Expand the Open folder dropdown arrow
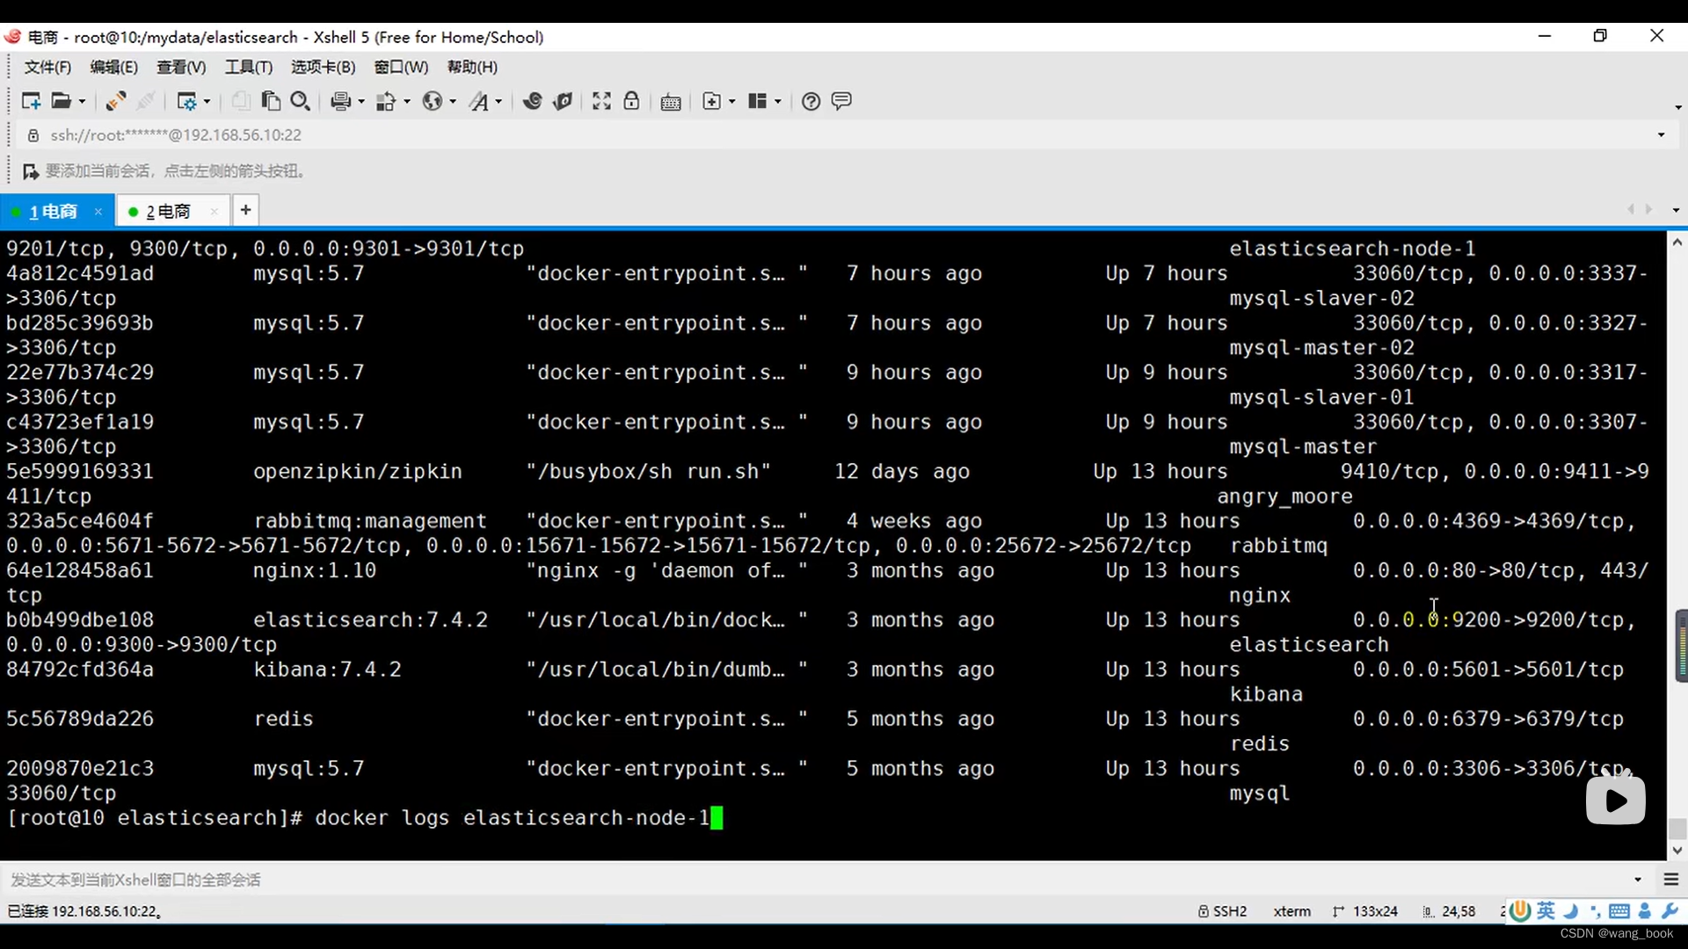The width and height of the screenshot is (1688, 949). [x=83, y=102]
